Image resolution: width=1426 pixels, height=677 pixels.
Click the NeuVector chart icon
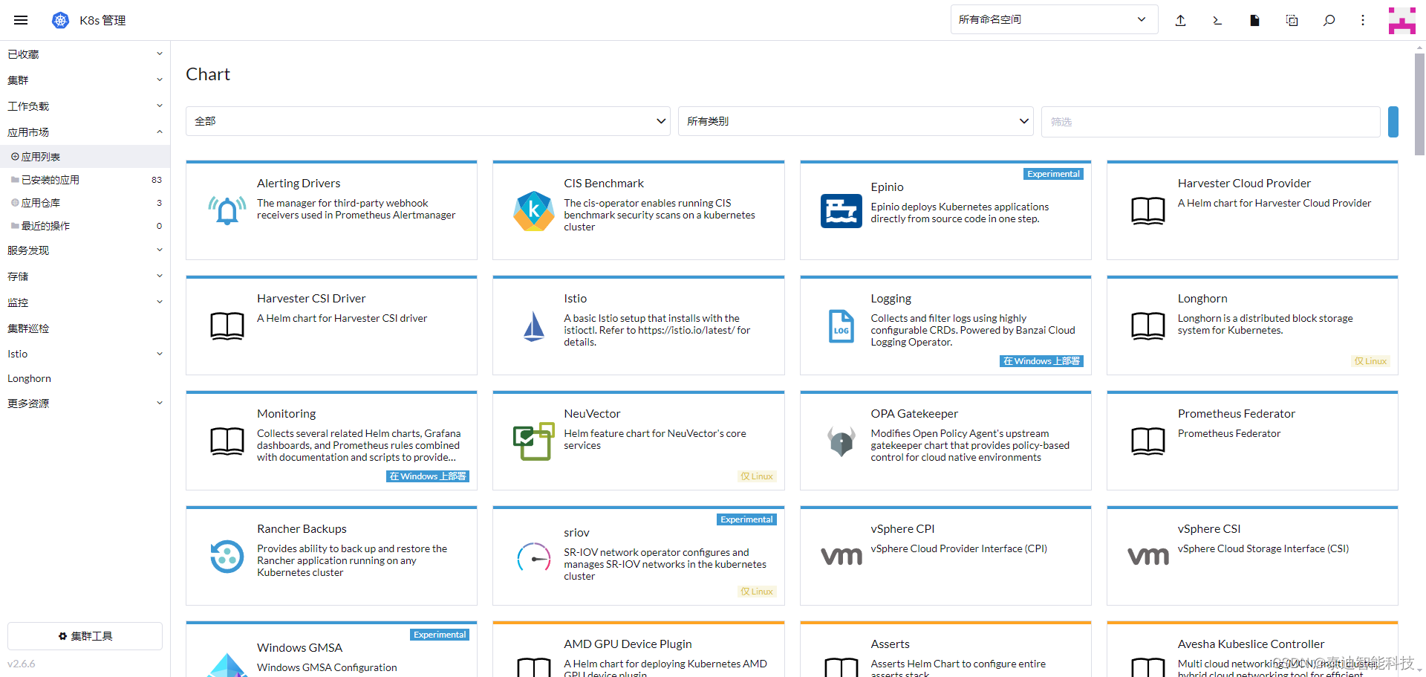point(534,441)
